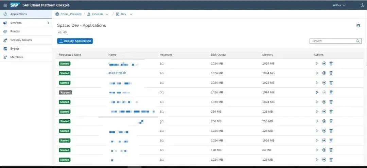Delete the app using 64 MB memory

(331, 150)
